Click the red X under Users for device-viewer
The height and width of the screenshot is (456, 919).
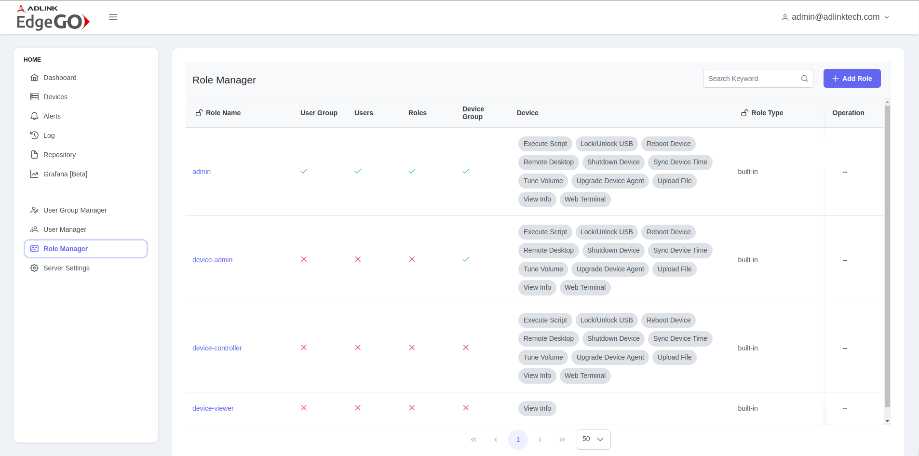[358, 408]
